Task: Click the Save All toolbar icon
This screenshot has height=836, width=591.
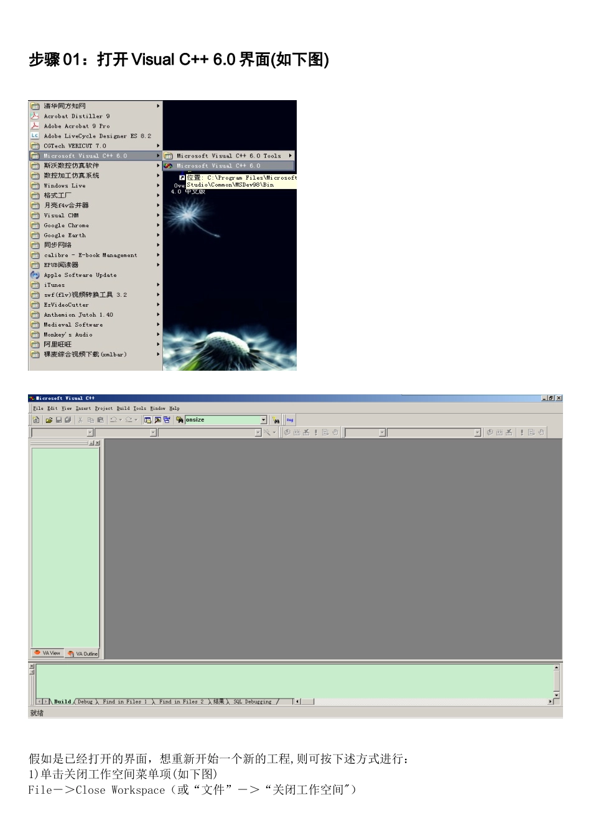Action: (68, 420)
